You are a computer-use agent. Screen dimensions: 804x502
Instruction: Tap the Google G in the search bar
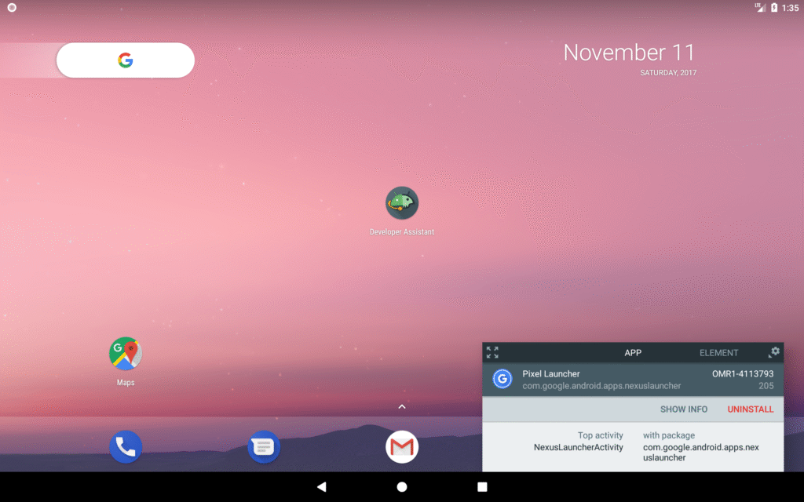(126, 60)
